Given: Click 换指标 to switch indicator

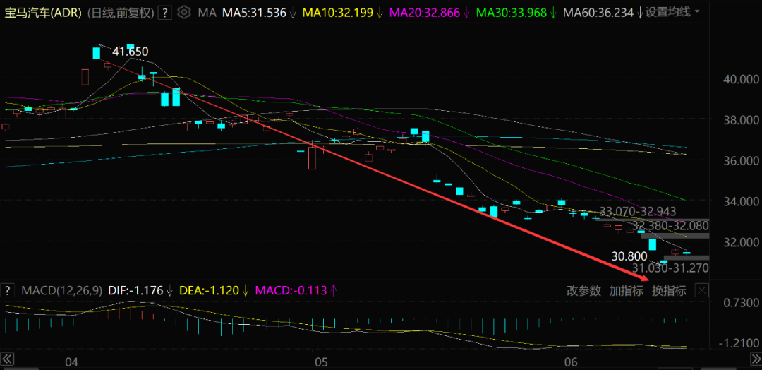Looking at the screenshot, I should click(x=669, y=291).
